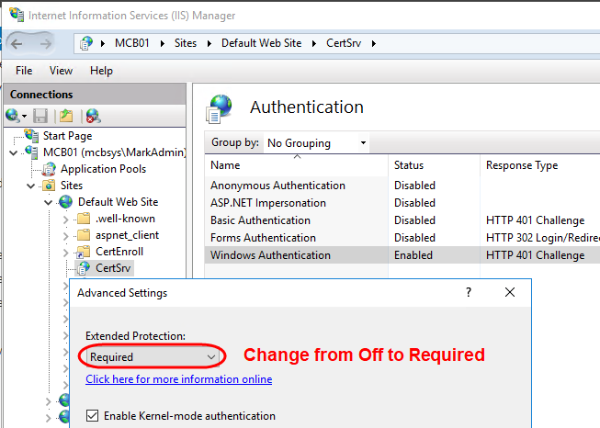
Task: Select Forms Authentication row
Action: tap(402, 238)
